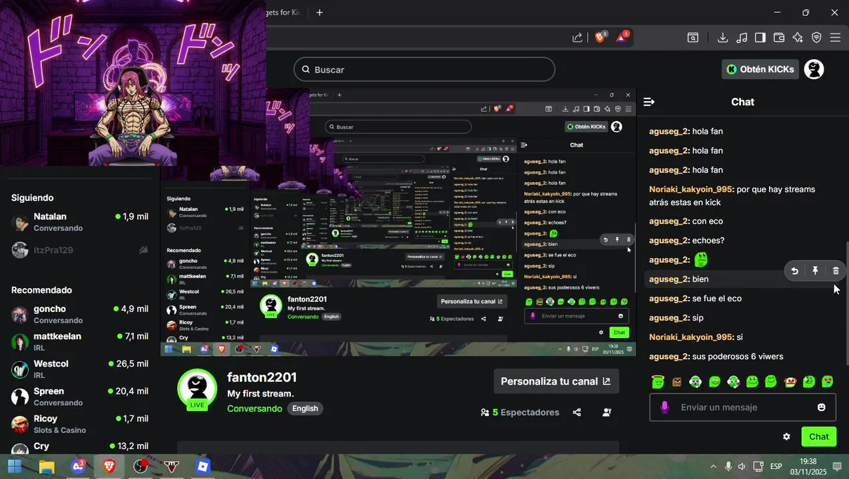Click the Buscar search field
Image resolution: width=849 pixels, height=479 pixels.
click(424, 69)
